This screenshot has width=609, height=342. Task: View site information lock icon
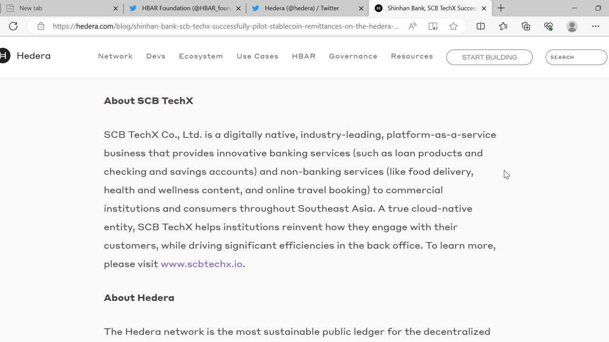(41, 26)
